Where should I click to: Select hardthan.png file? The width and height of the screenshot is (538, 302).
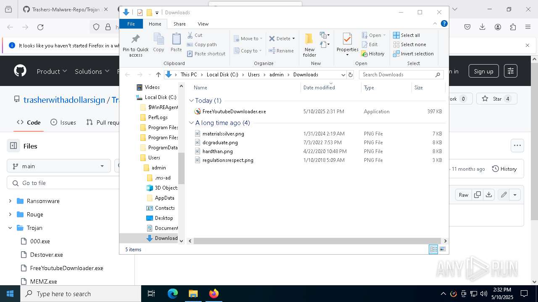(x=217, y=151)
